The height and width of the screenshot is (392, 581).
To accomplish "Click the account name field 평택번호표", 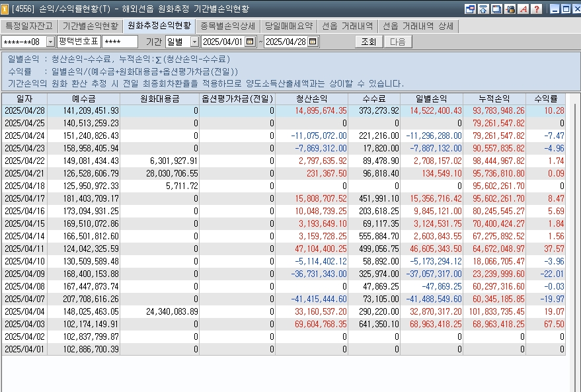I will (79, 42).
